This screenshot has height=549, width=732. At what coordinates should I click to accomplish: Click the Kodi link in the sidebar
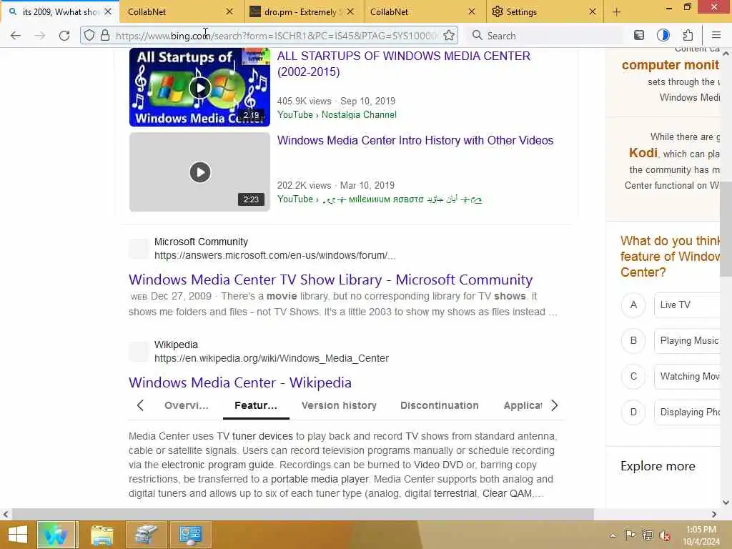pyautogui.click(x=643, y=153)
